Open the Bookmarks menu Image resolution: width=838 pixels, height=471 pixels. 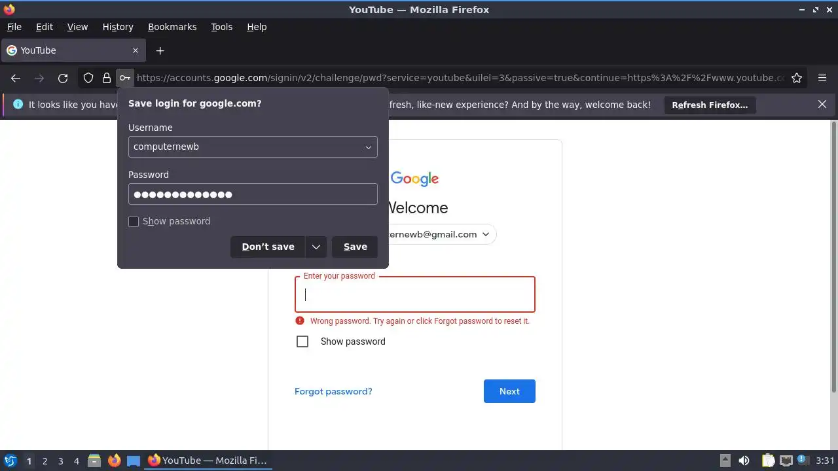(x=172, y=27)
